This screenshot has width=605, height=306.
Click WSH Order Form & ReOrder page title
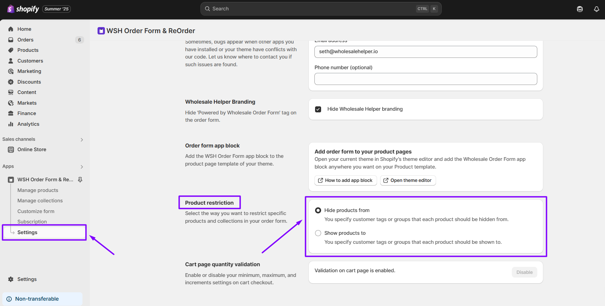(x=151, y=31)
